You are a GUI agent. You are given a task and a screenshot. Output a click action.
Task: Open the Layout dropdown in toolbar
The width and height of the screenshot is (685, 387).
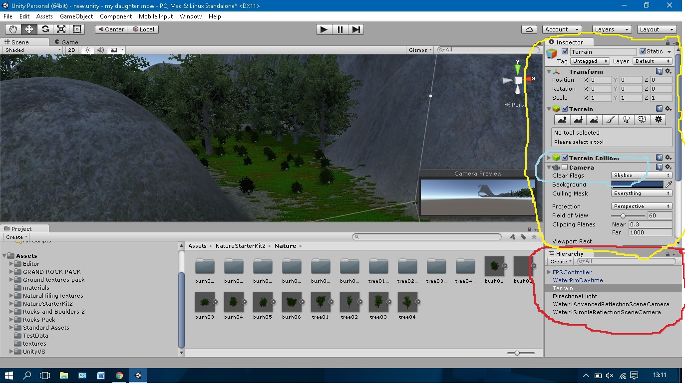point(657,29)
